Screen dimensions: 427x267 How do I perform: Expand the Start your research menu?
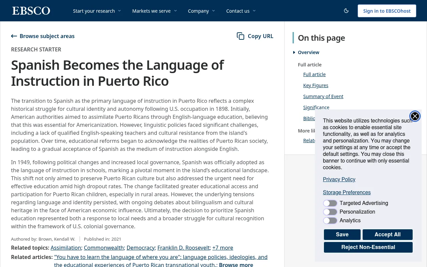pos(97,11)
